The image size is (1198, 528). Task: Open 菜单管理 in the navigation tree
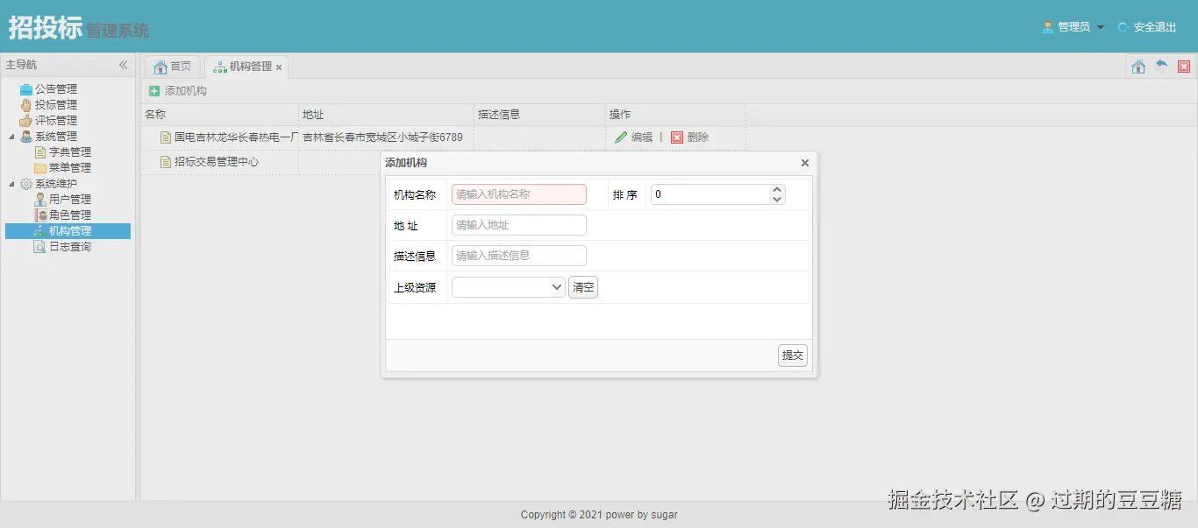pos(70,168)
